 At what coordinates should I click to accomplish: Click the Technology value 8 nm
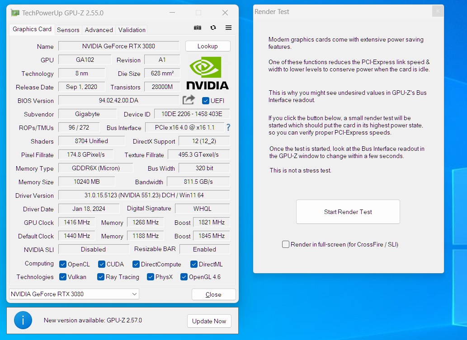tap(82, 73)
